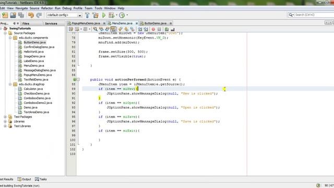Collapse the edu.ducky.dragdrop package
This screenshot has width=334, height=188.
pyautogui.click(x=10, y=84)
